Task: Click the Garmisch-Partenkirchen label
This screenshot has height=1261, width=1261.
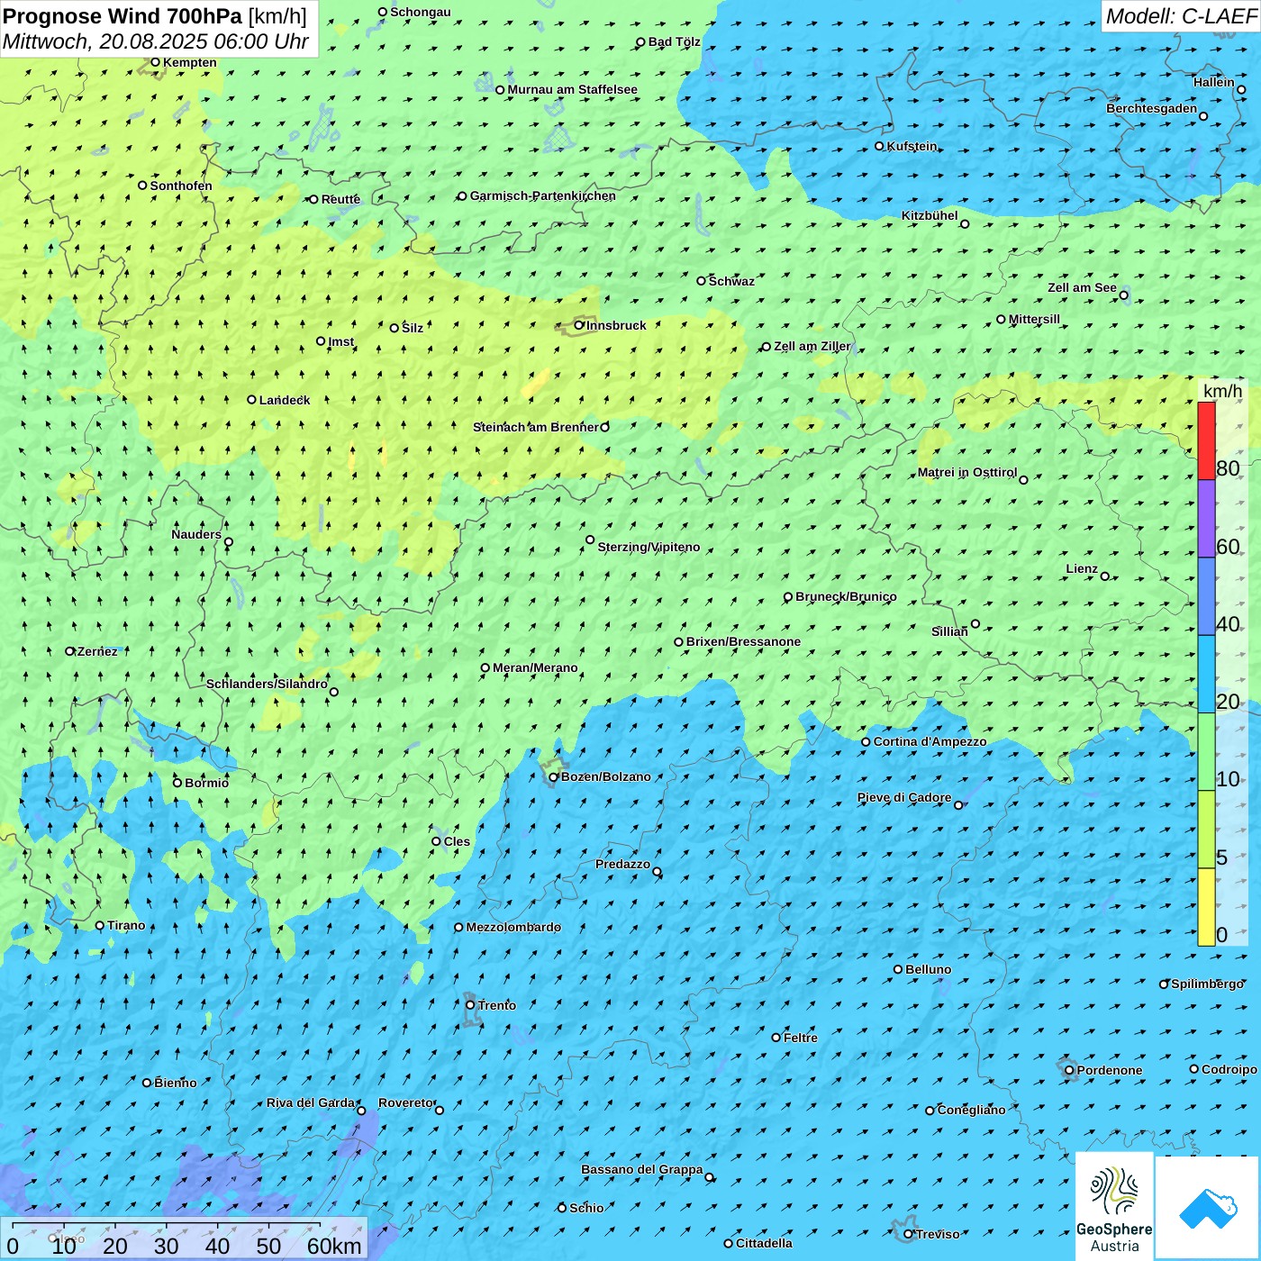Action: pos(542,195)
